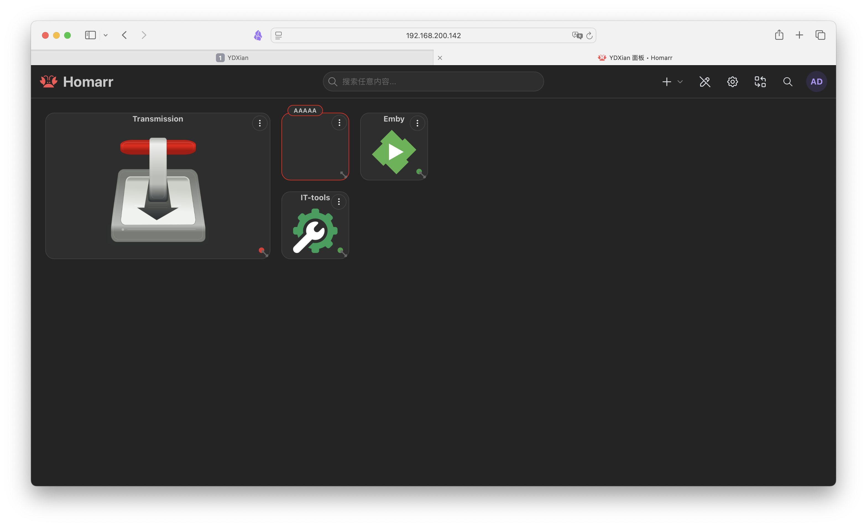The width and height of the screenshot is (867, 527).
Task: Expand the tab group dropdown arrow
Action: coord(106,35)
